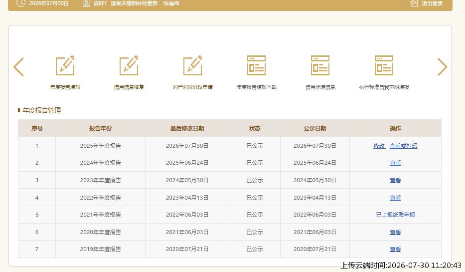Open the 执行标准自我声明填报 document icon
The height and width of the screenshot is (272, 465).
[x=384, y=65]
